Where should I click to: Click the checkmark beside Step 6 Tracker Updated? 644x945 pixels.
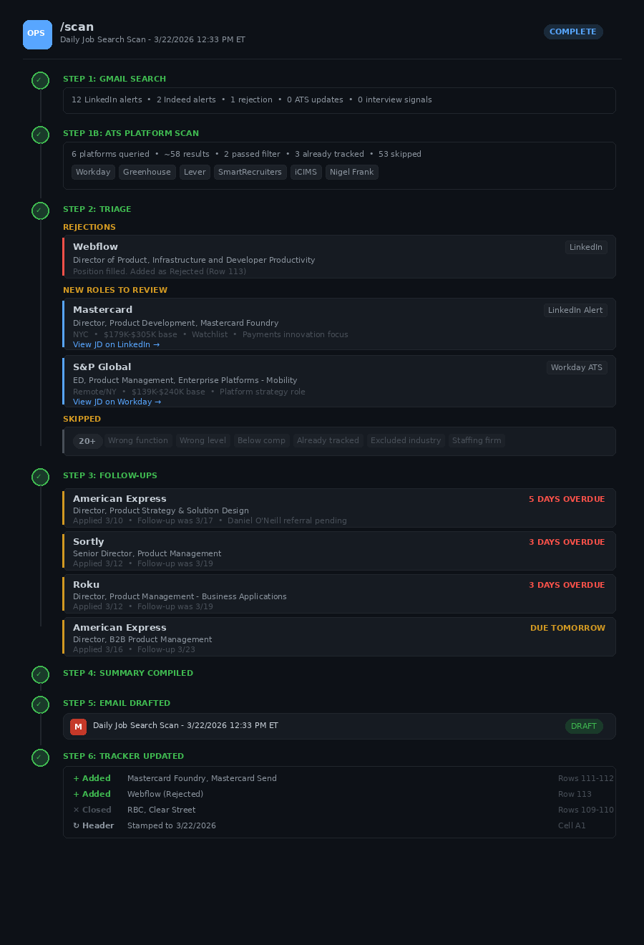40,757
